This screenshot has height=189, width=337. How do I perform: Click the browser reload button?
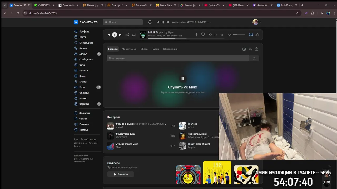(x=18, y=13)
